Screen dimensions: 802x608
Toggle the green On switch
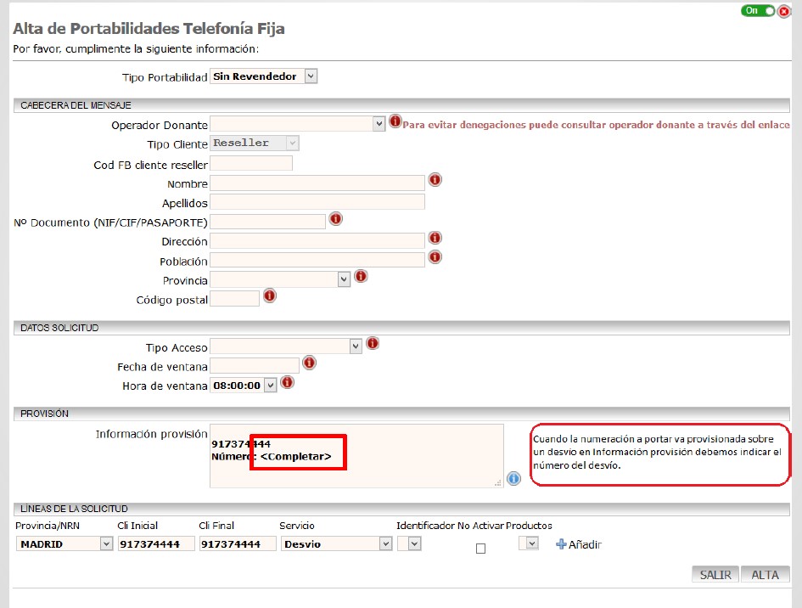(x=758, y=11)
